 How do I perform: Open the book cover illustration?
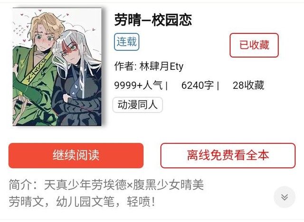tap(57, 67)
